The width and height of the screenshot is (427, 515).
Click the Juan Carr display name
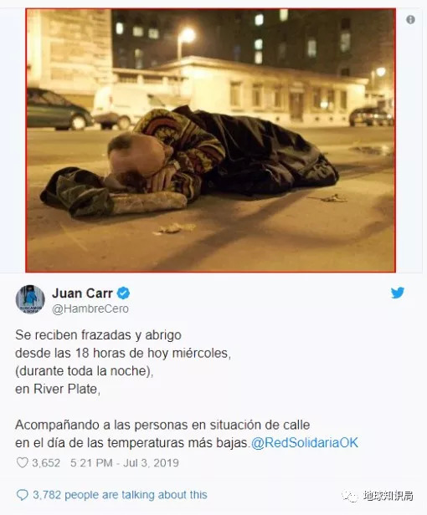click(x=82, y=293)
